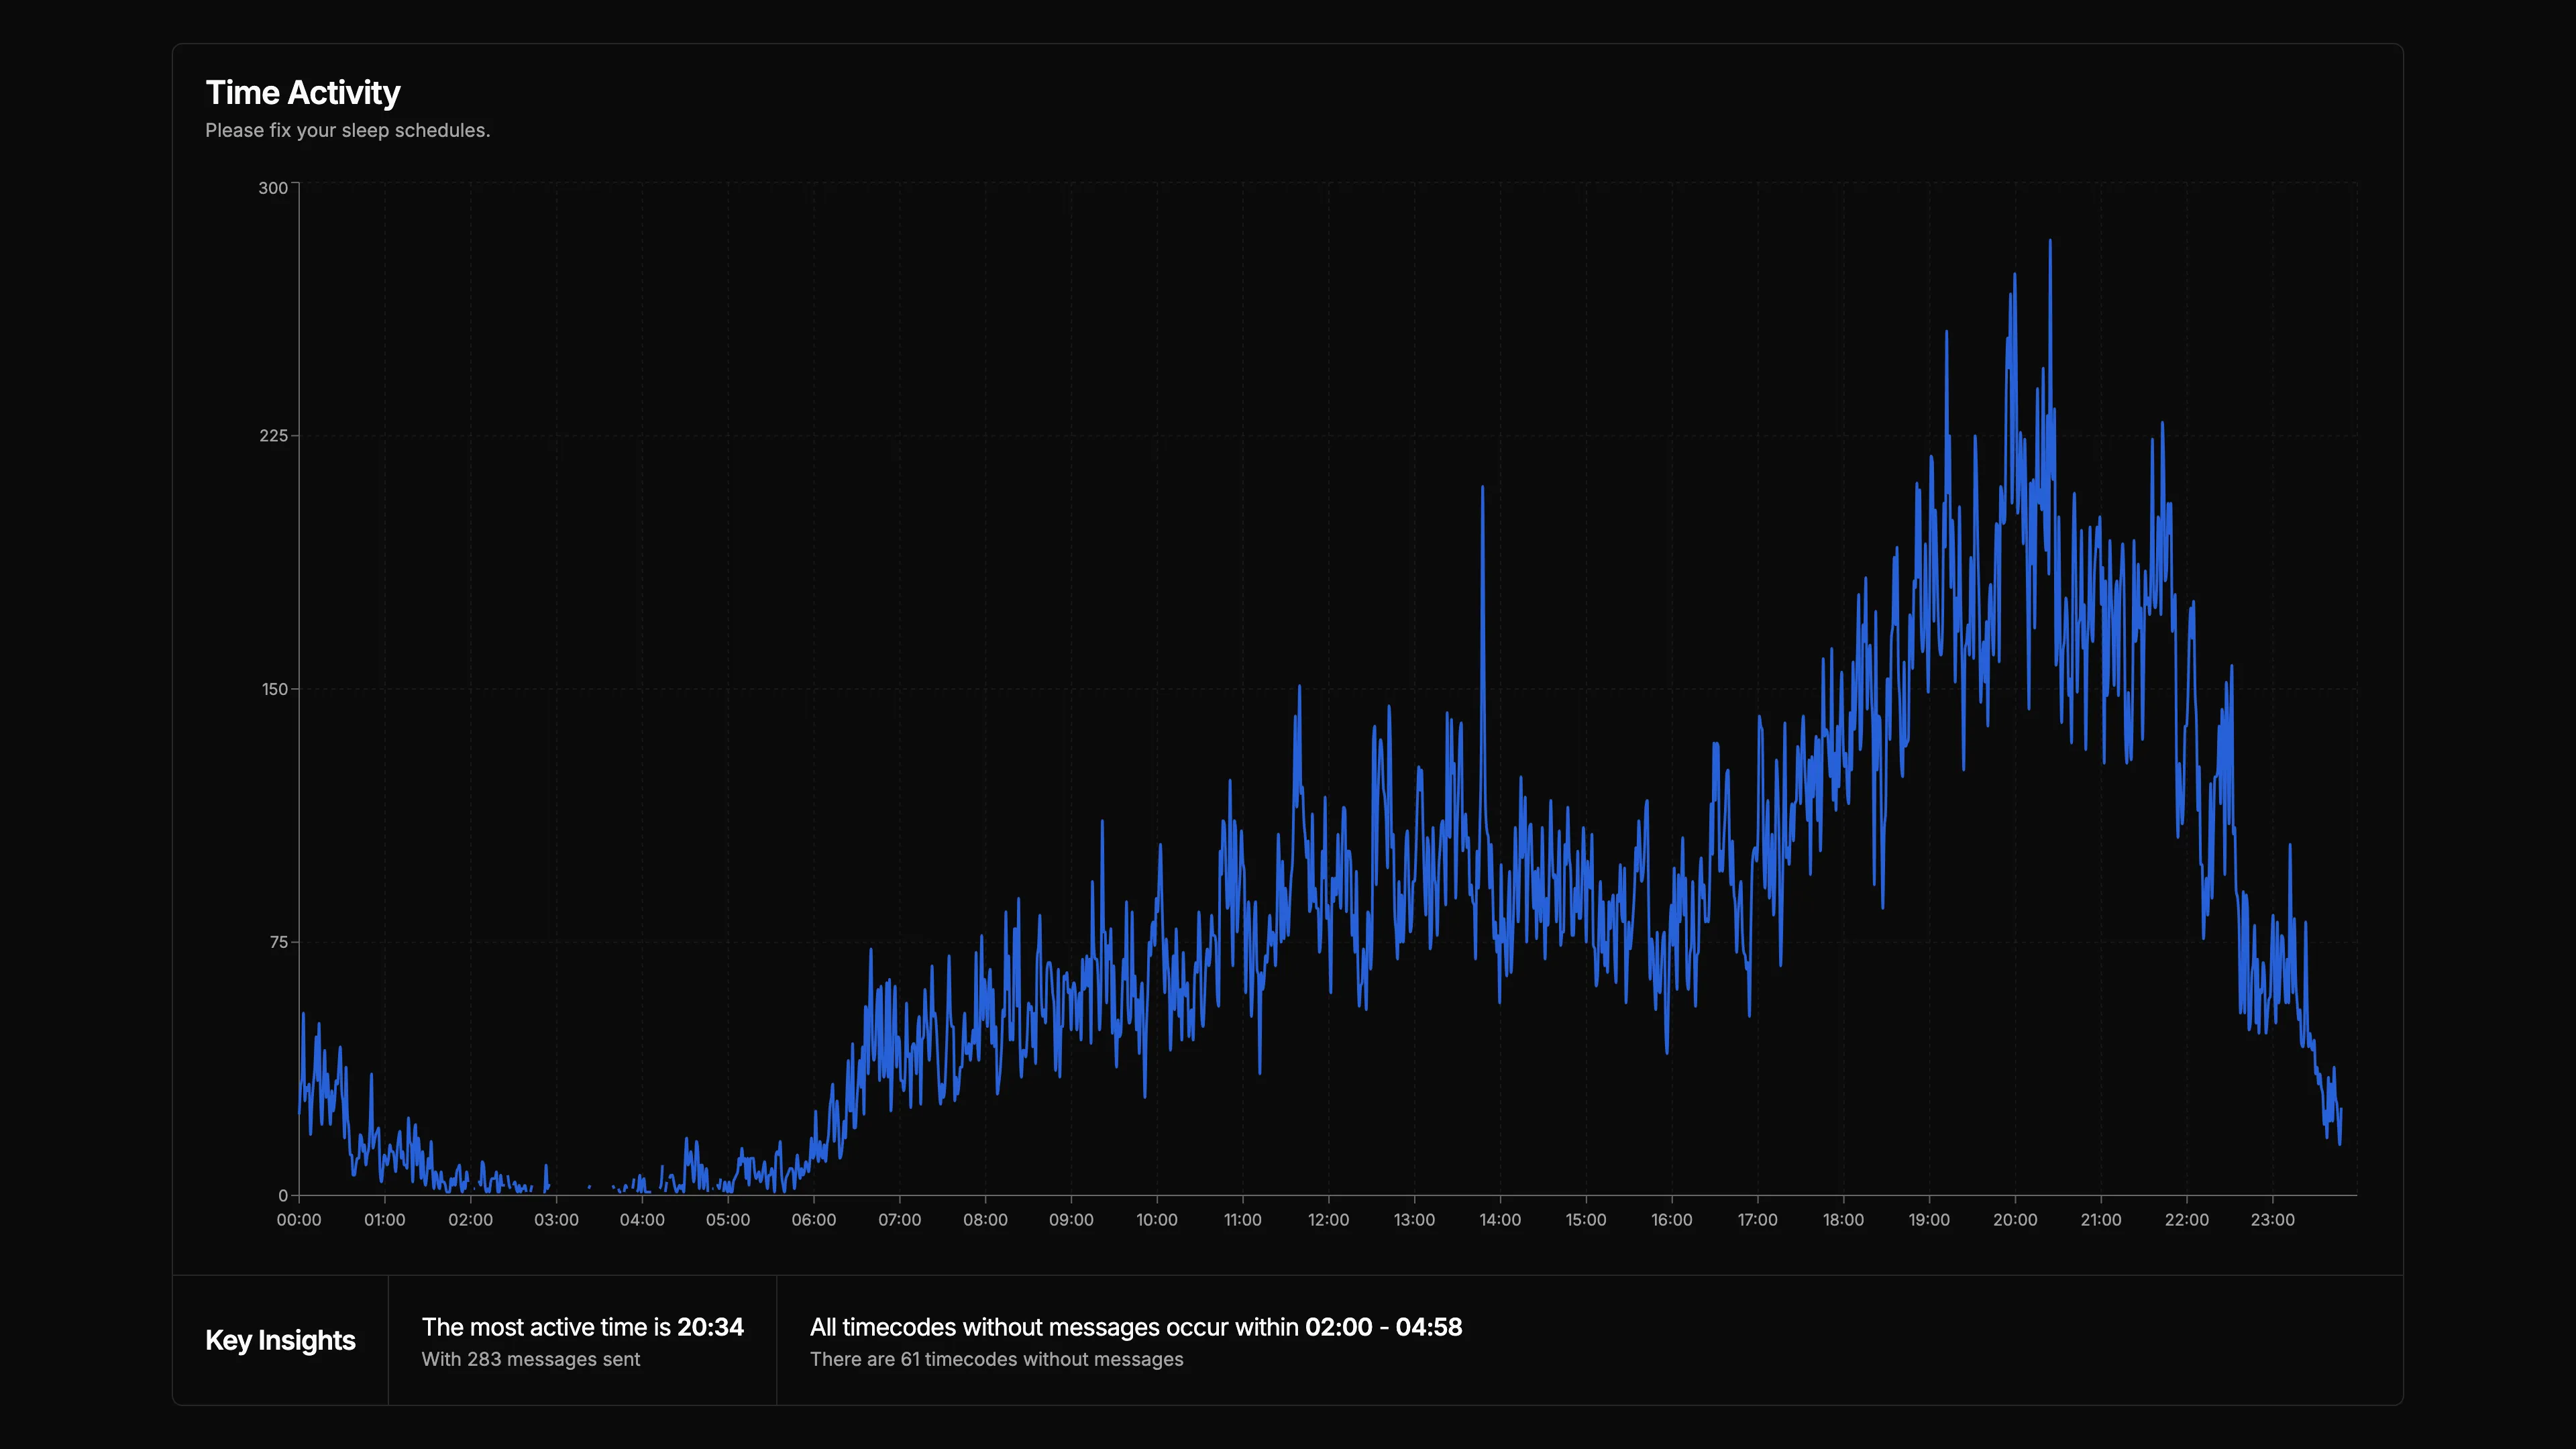2576x1449 pixels.
Task: Click the tallest peak of the chart line
Action: tap(2050, 243)
